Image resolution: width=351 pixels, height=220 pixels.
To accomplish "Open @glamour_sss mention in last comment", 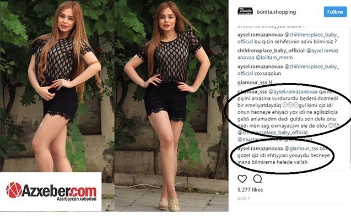I will (301, 148).
